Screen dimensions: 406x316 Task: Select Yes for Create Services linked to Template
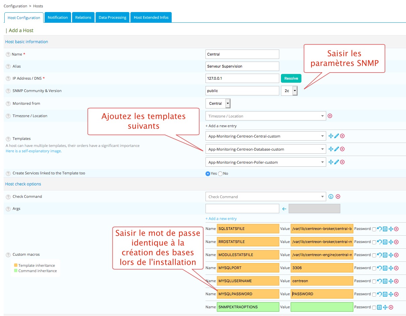(x=208, y=173)
